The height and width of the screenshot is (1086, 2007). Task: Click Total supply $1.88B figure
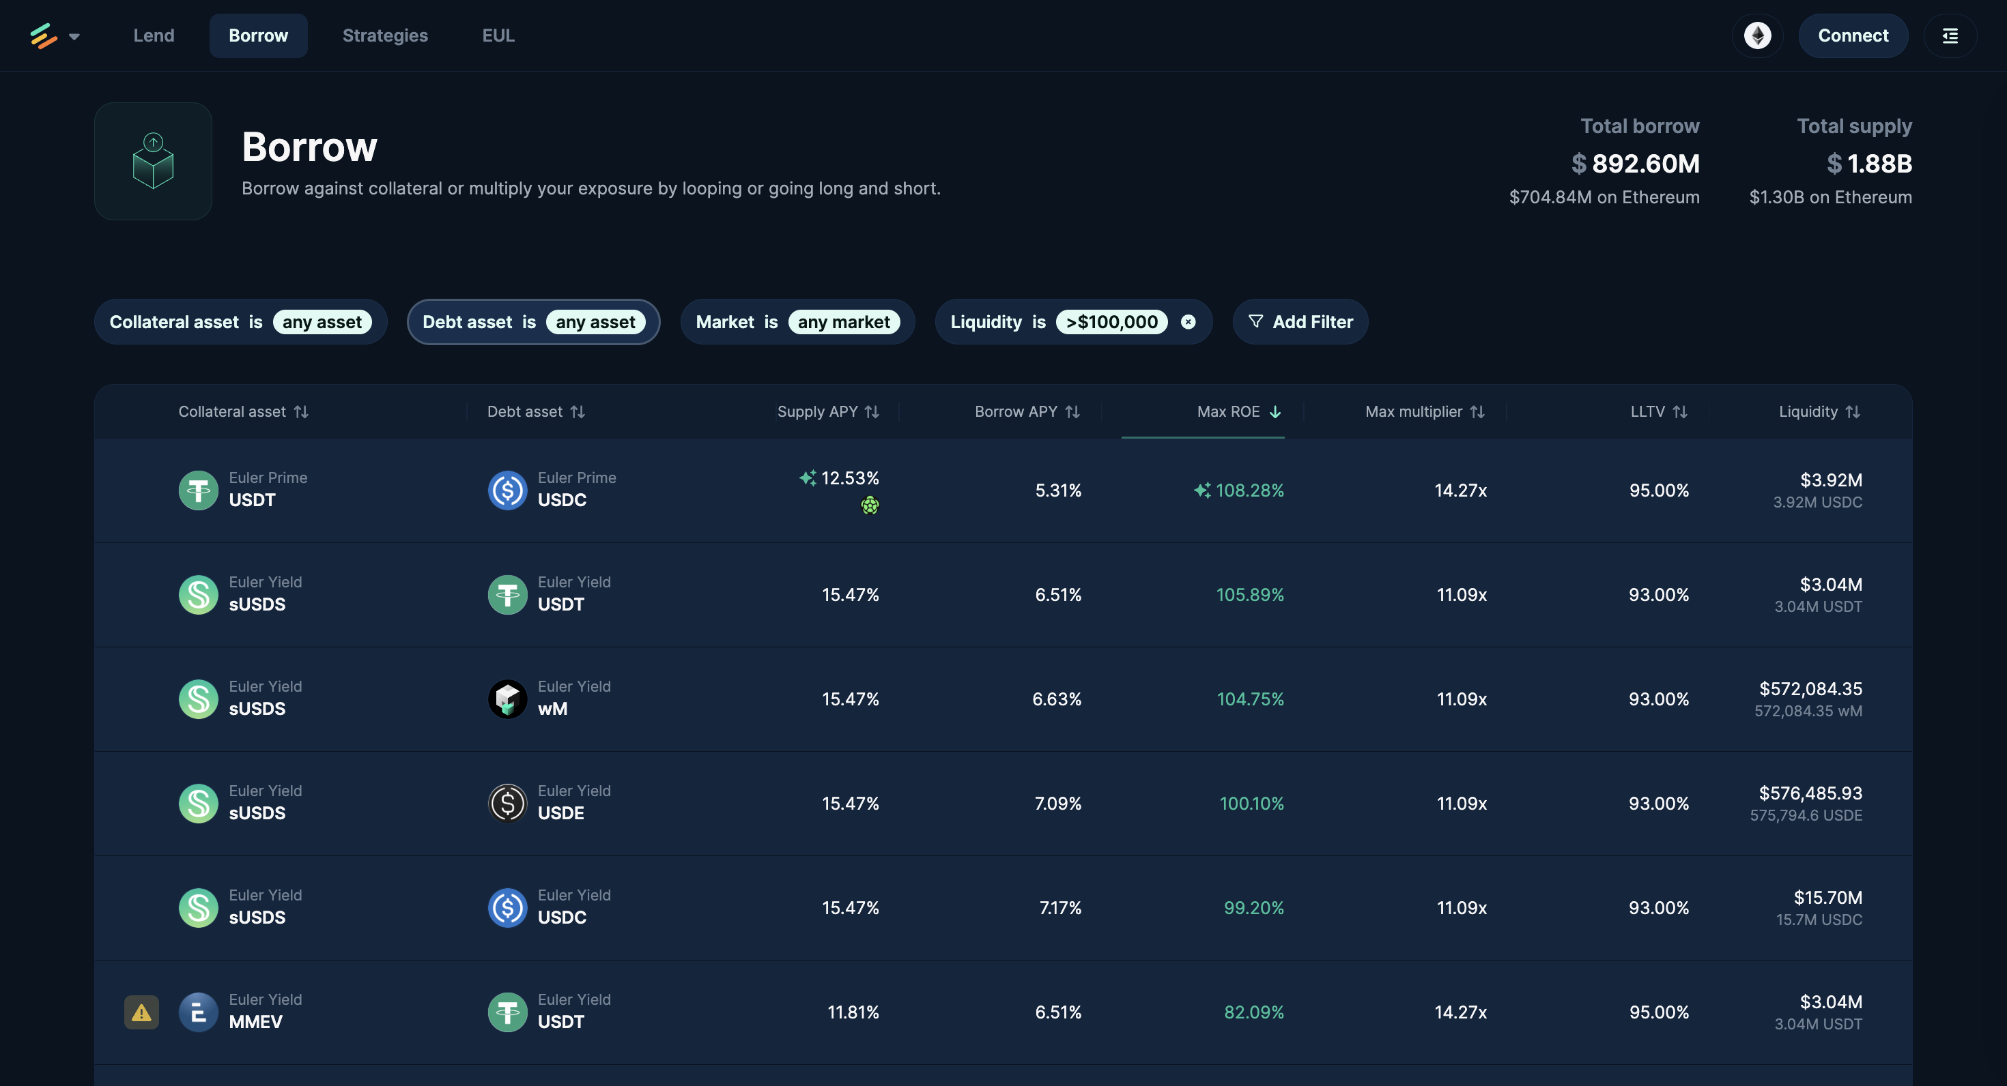coord(1868,163)
